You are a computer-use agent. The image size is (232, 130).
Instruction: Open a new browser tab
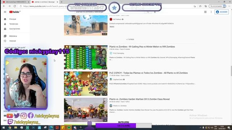(x=62, y=2)
